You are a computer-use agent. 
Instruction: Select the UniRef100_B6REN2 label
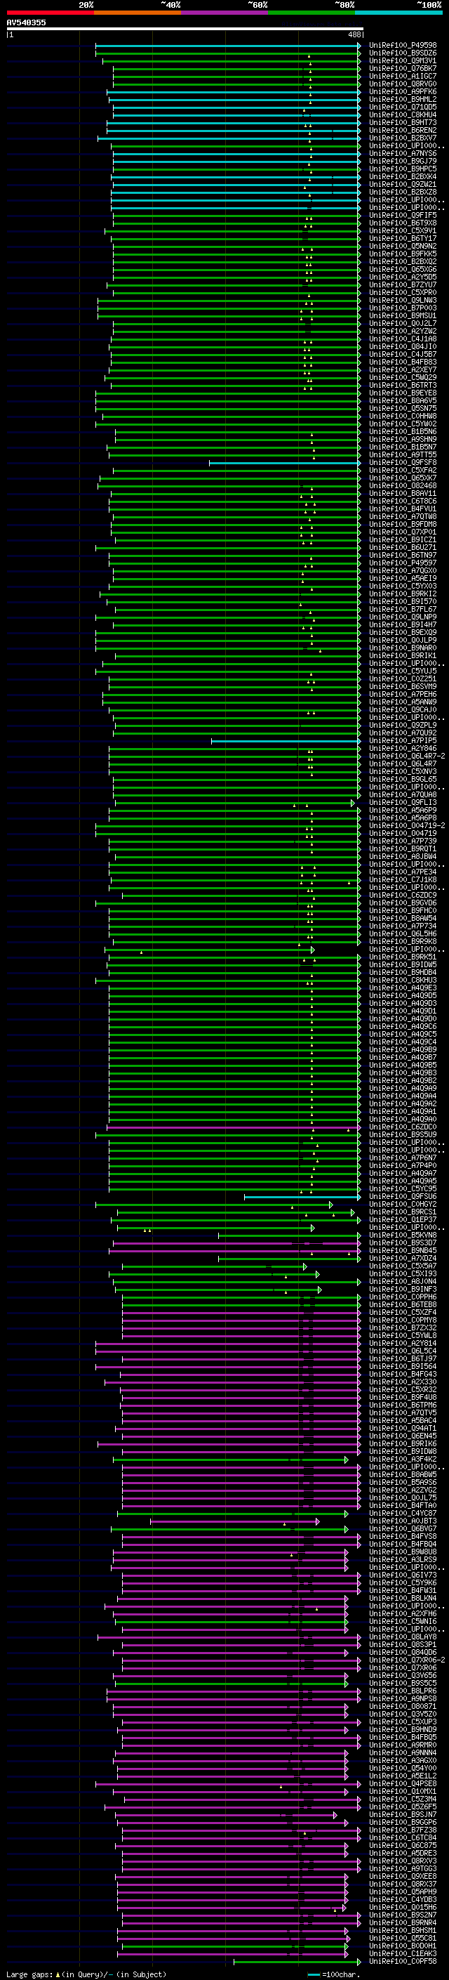(x=402, y=130)
